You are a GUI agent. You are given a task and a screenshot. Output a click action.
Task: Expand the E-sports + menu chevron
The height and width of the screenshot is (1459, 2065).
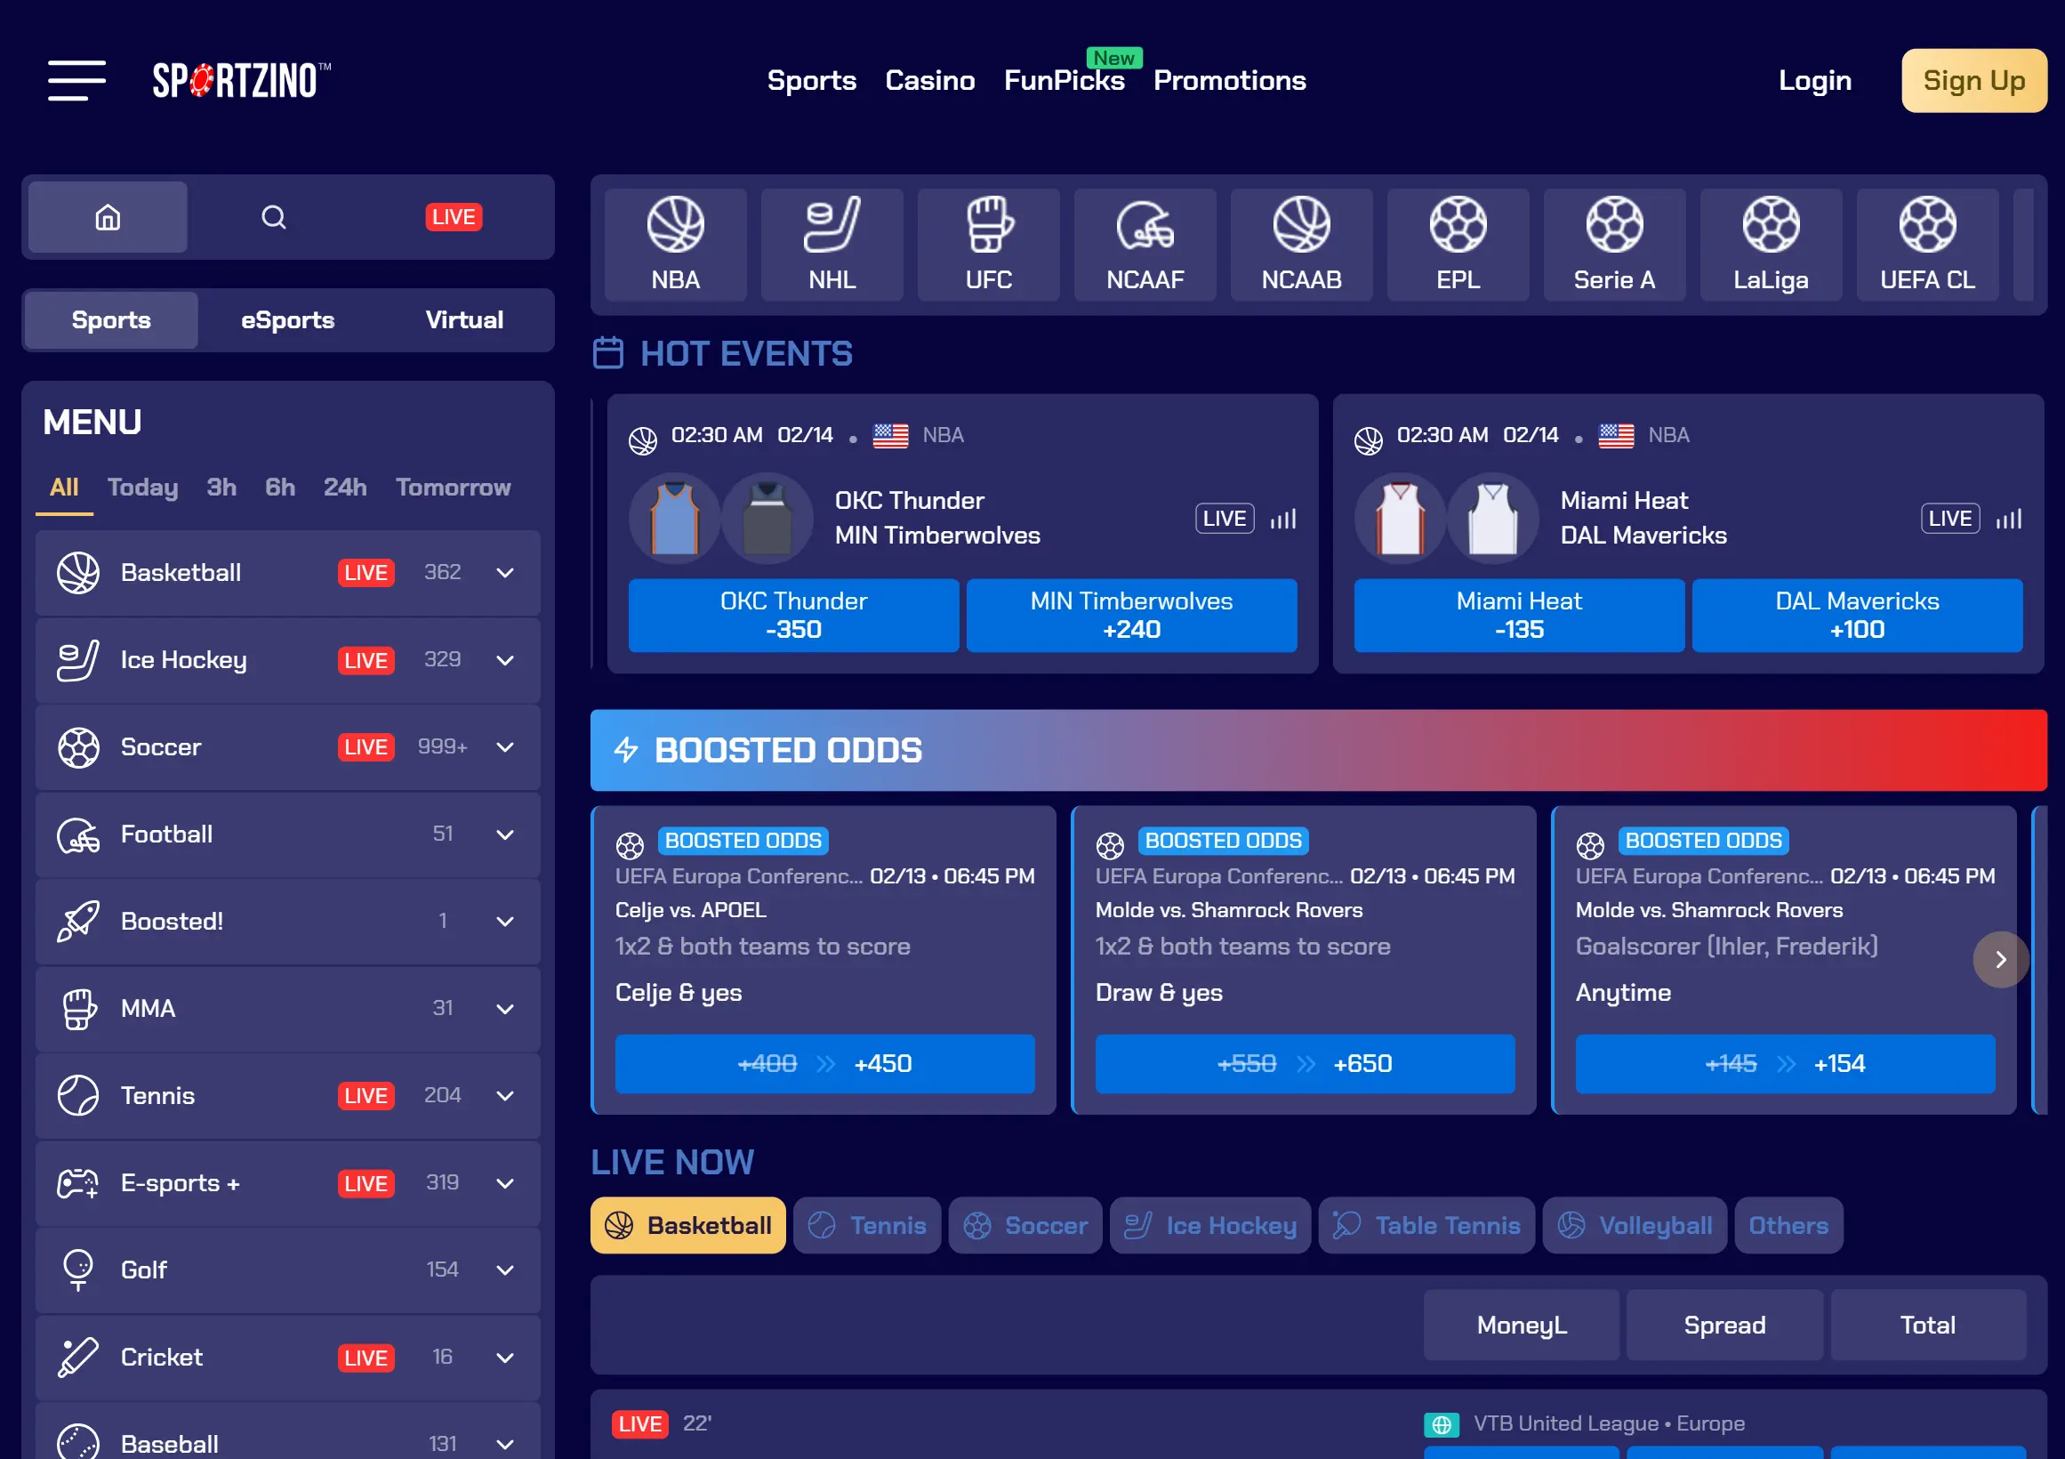click(x=505, y=1183)
